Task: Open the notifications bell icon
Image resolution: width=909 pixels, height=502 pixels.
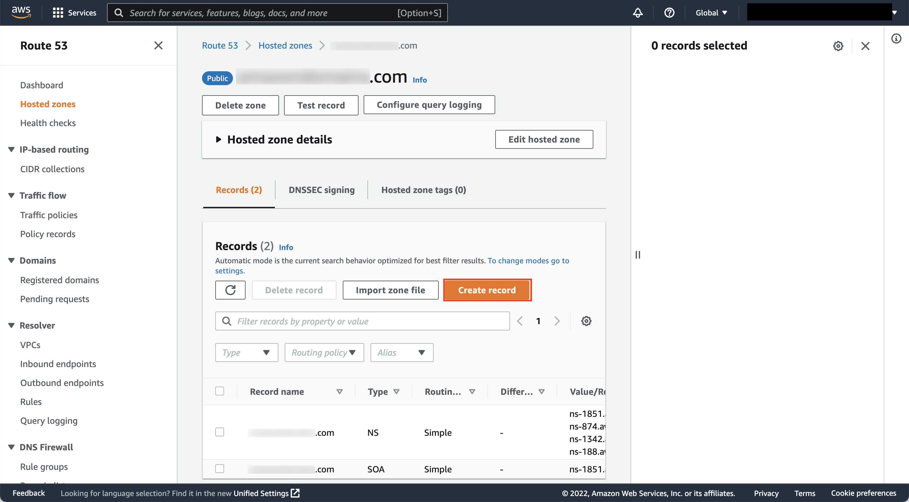Action: [638, 13]
